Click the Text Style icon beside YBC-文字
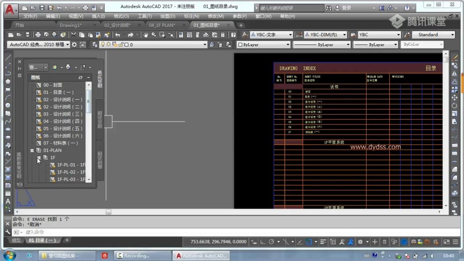The width and height of the screenshot is (464, 261). click(x=245, y=35)
